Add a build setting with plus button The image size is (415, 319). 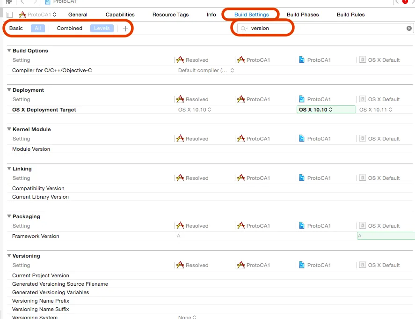125,29
